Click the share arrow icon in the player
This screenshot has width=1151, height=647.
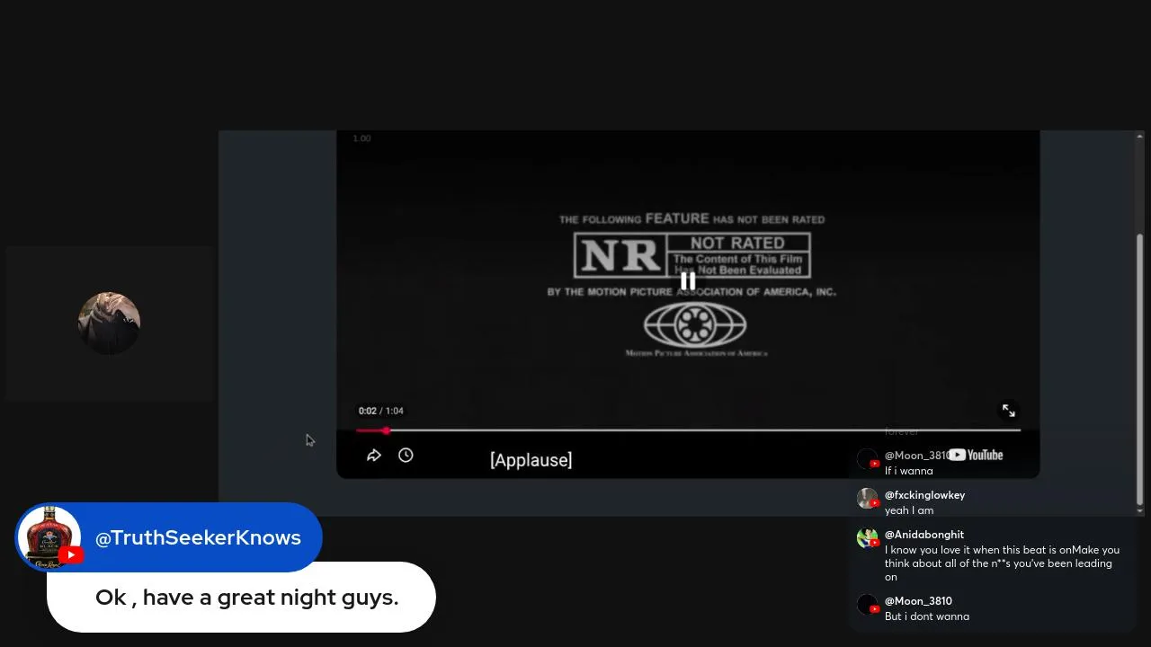click(x=374, y=456)
